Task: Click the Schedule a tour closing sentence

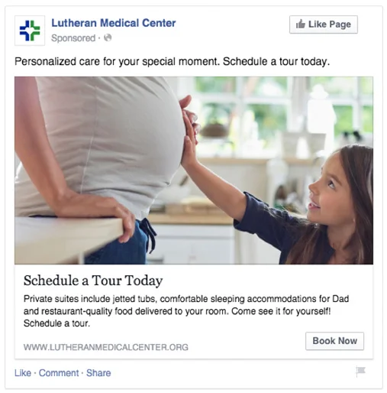Action: (x=56, y=323)
